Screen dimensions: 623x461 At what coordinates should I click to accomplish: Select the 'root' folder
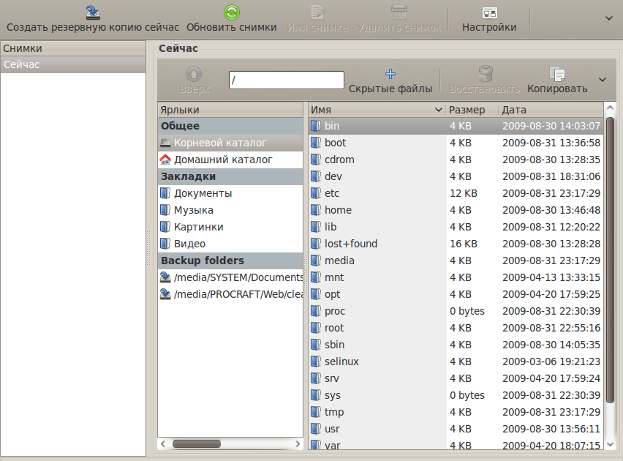pos(456,328)
